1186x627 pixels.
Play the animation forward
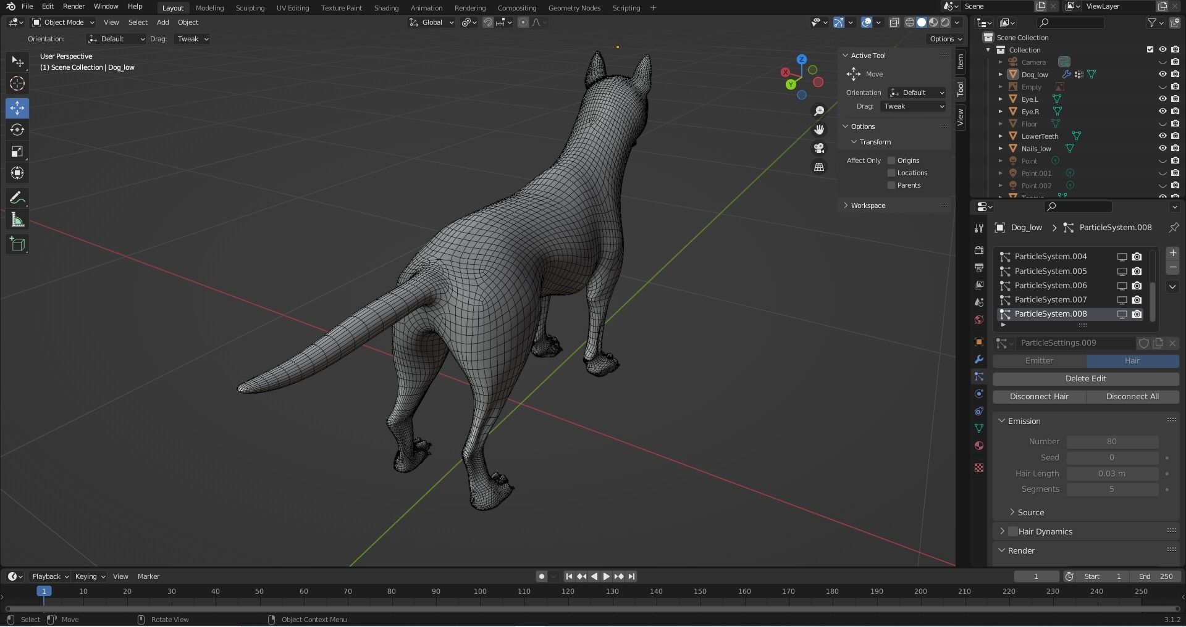pos(606,576)
